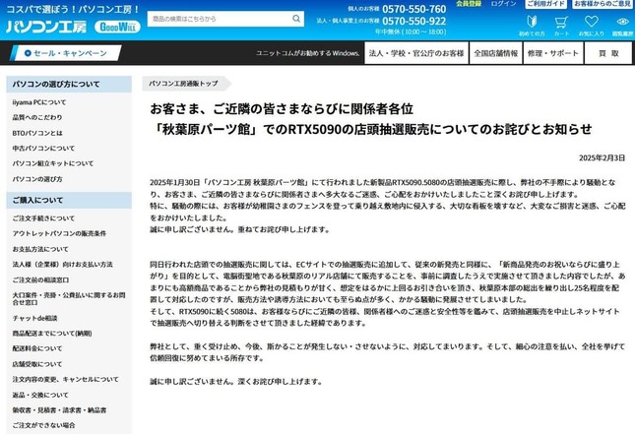This screenshot has width=635, height=434.
Task: Open iiyama PCについて sidebar link
Action: [x=39, y=101]
